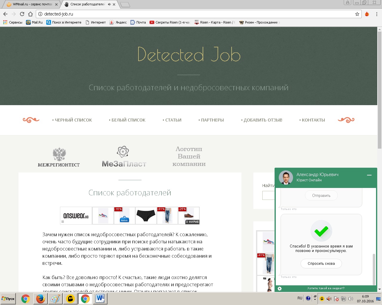382x305 pixels.
Task: Mute audio on the Список работодателей tab
Action: coord(109,4)
